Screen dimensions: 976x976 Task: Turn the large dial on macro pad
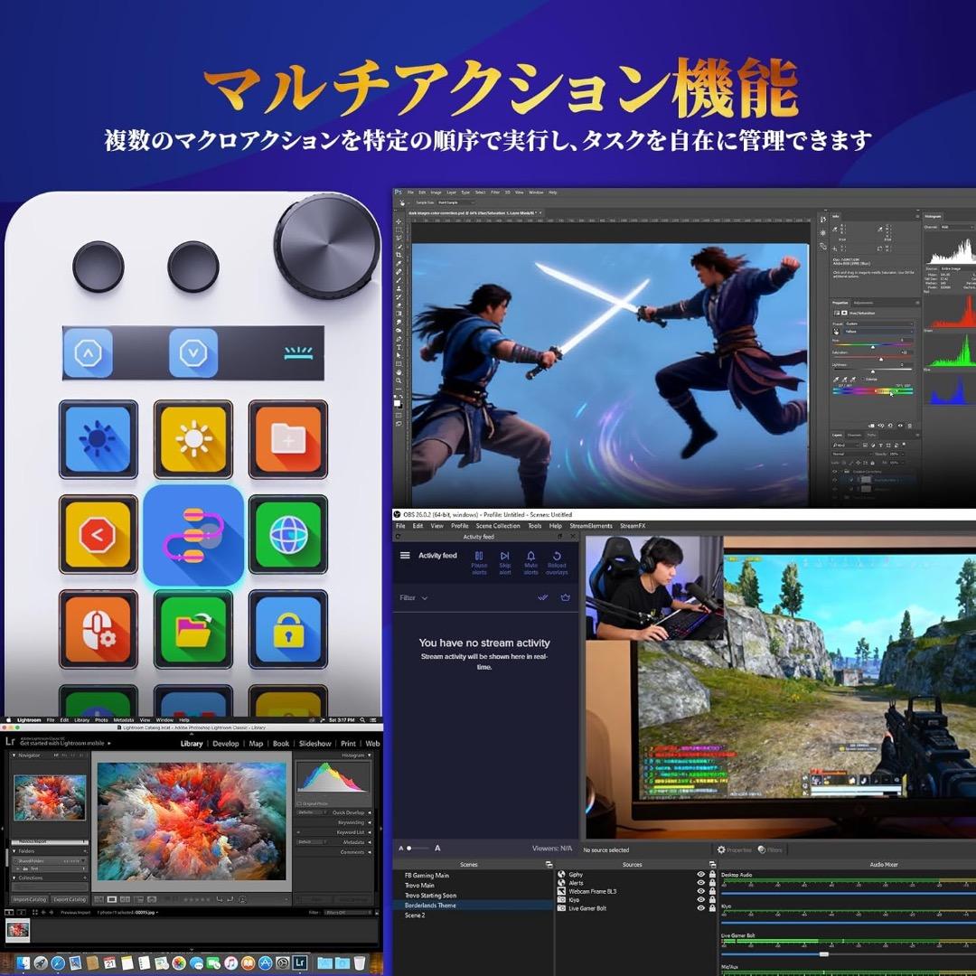click(327, 245)
